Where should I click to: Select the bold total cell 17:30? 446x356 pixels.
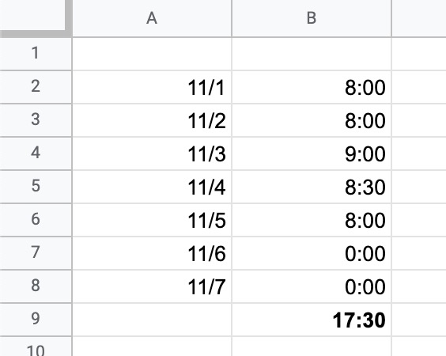[x=312, y=320]
